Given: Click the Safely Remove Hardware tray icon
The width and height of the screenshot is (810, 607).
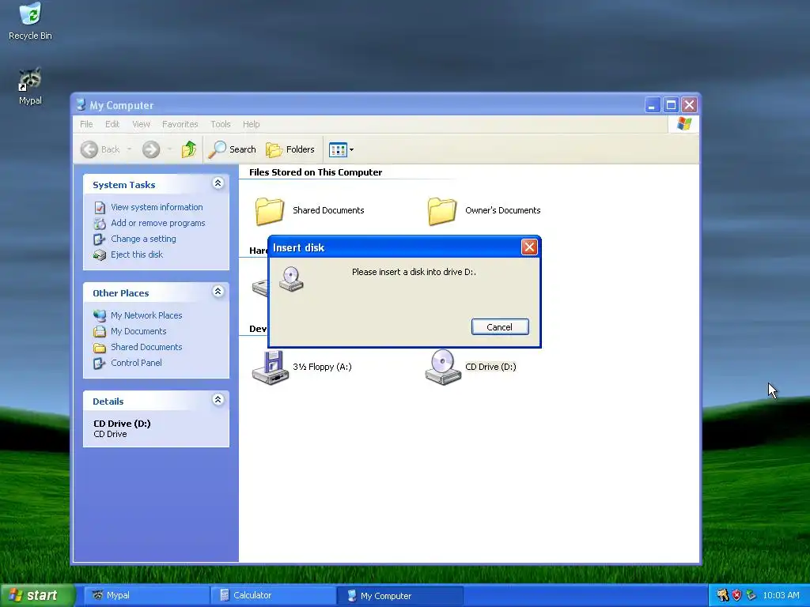Looking at the screenshot, I should click(751, 595).
